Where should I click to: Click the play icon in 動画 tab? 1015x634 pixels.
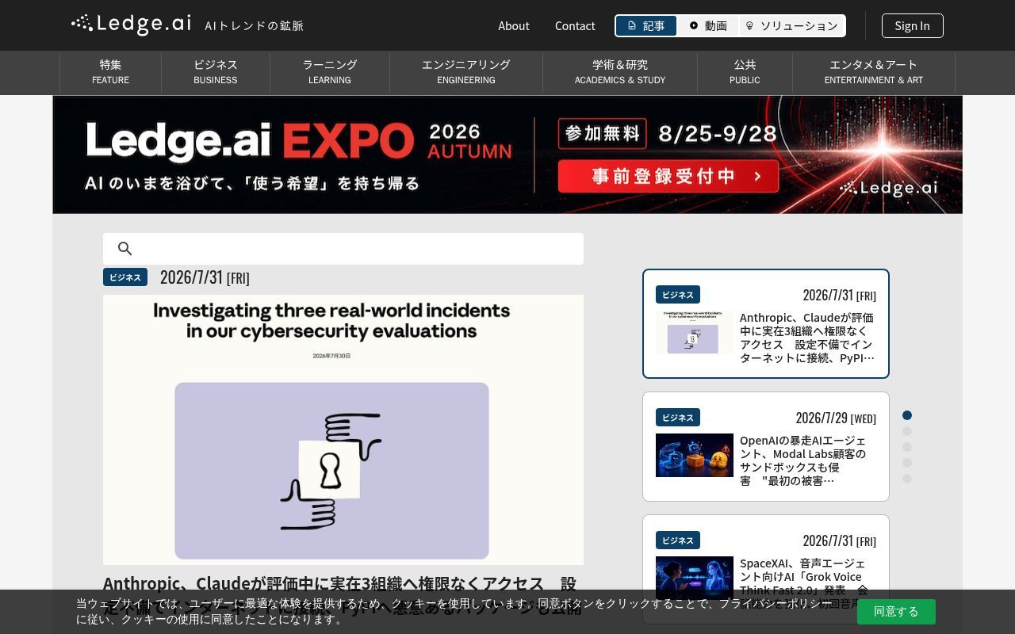pyautogui.click(x=694, y=25)
